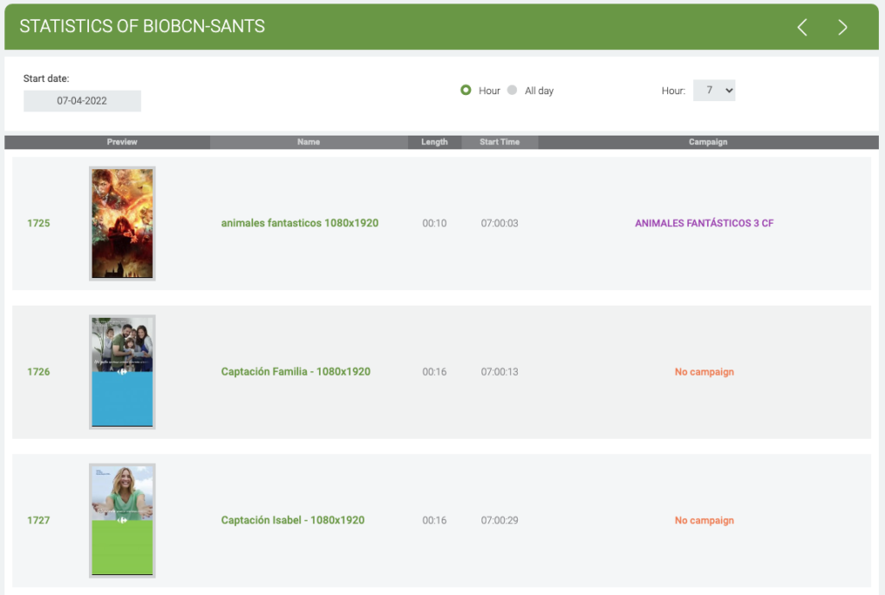The height and width of the screenshot is (595, 885).
Task: Click the Start date field 07-04-2022
Action: point(82,101)
